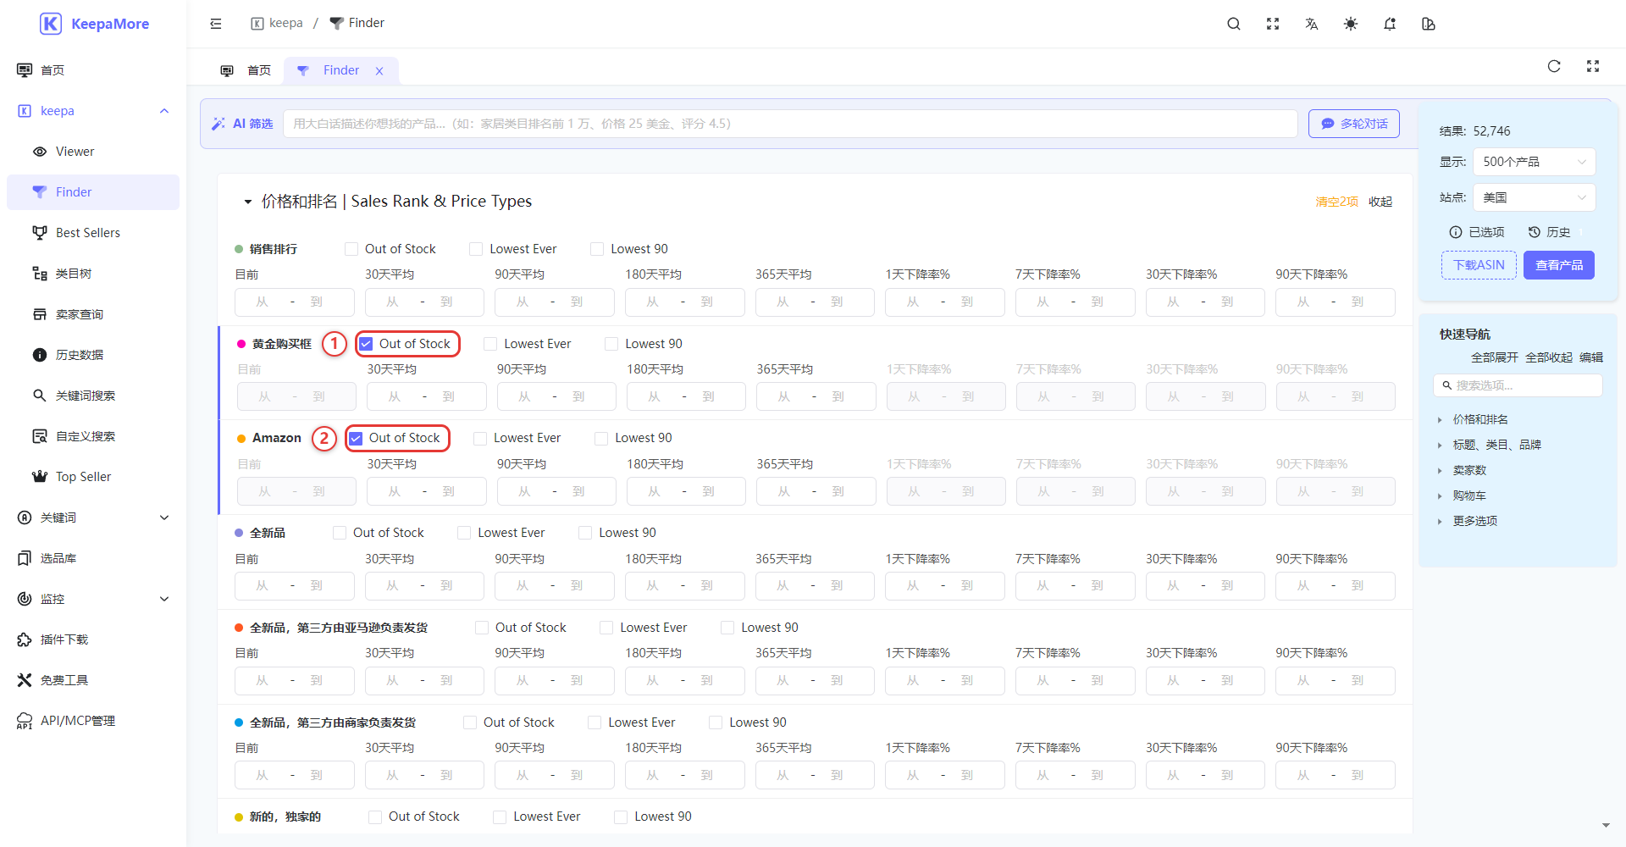Maximize content using tab bar expand icon

[x=1593, y=66]
